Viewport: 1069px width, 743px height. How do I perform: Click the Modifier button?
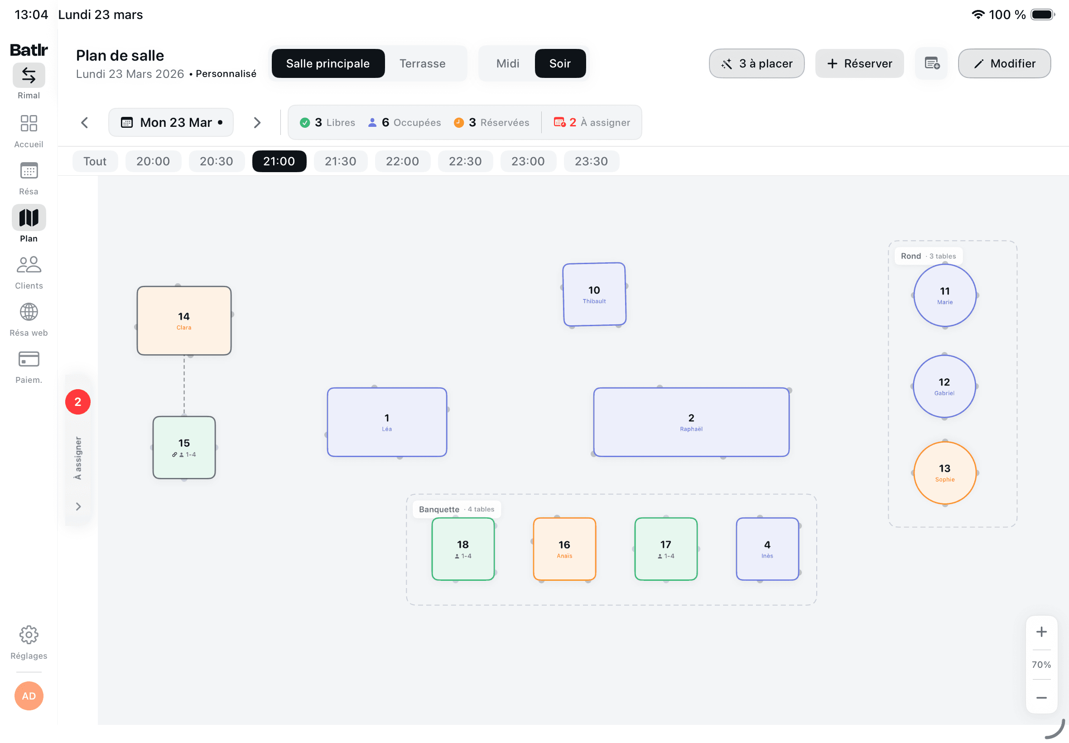[1004, 63]
